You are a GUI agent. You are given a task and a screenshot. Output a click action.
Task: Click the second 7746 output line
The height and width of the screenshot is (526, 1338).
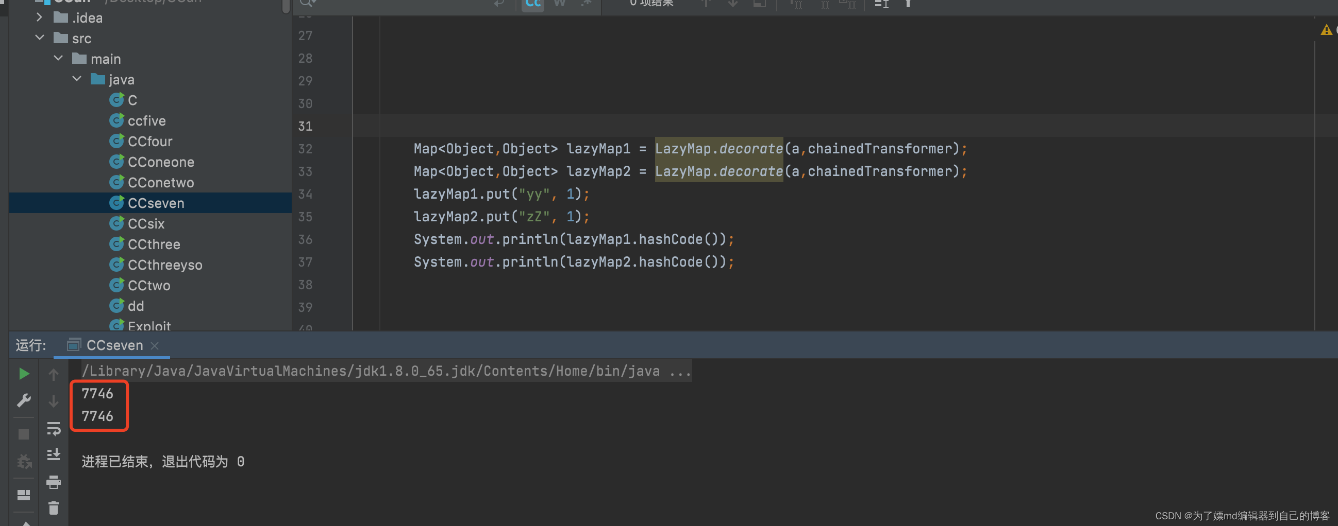point(97,416)
